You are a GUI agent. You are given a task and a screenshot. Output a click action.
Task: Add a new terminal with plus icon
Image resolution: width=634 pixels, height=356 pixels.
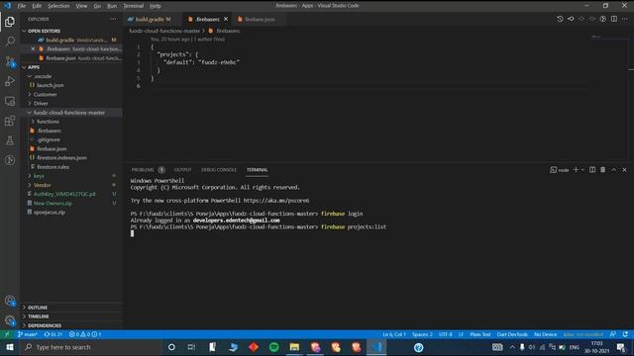click(x=576, y=170)
